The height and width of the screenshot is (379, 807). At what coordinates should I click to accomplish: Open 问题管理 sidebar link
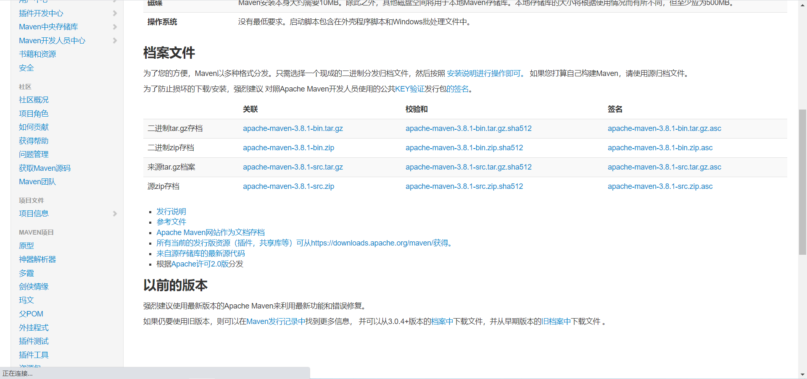coord(34,154)
